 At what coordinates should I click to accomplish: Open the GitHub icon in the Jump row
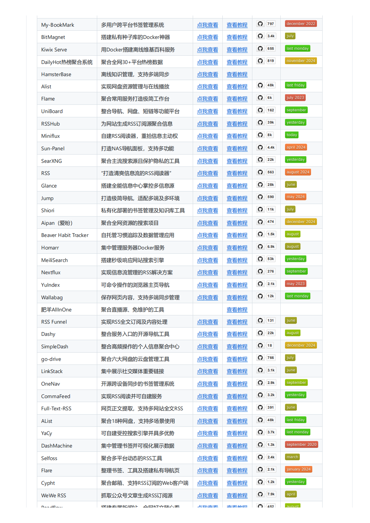[260, 197]
